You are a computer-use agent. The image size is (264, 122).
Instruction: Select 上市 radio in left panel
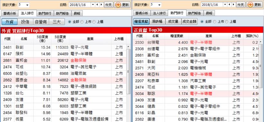82,22
